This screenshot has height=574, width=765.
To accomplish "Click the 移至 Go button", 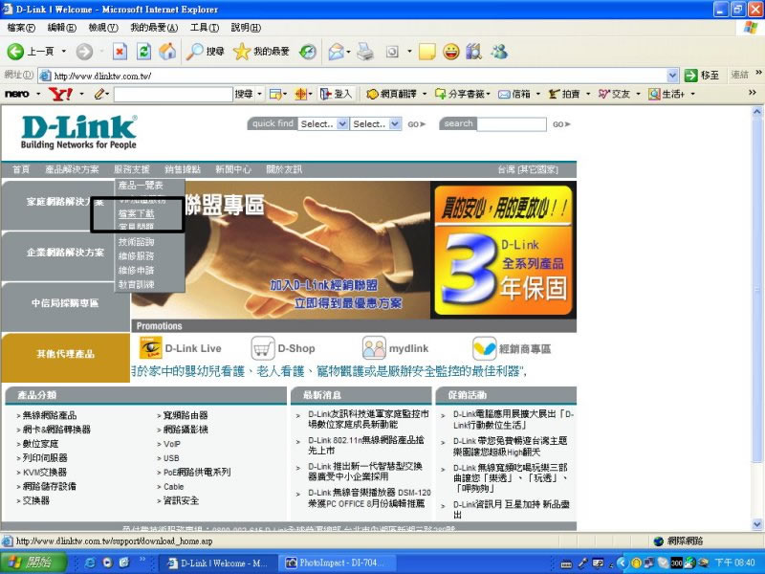I will [x=702, y=76].
